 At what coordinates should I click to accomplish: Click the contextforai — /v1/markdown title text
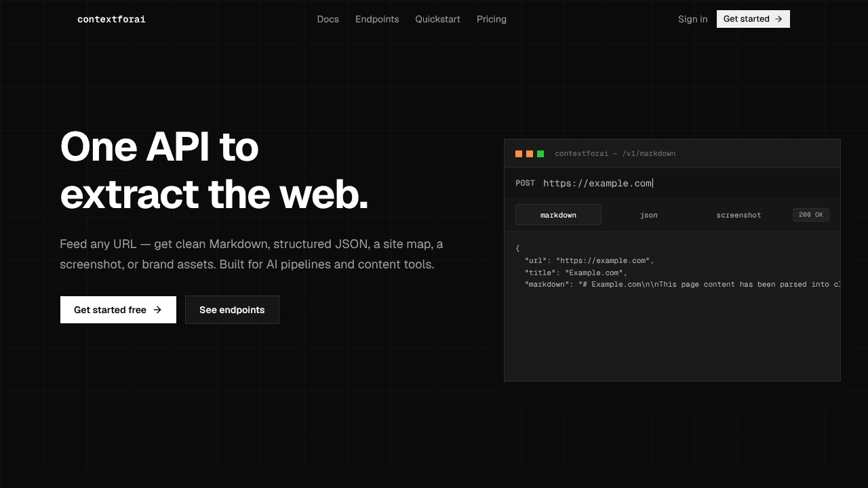pos(615,154)
